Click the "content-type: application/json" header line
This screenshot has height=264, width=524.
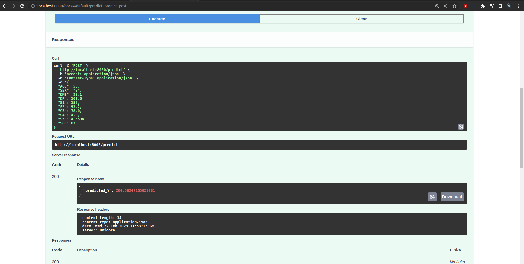point(115,222)
